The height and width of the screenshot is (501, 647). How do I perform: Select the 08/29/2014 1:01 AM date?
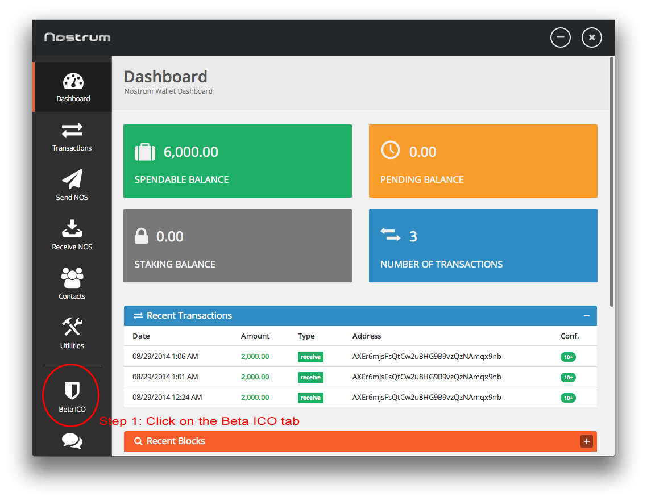[x=165, y=377]
